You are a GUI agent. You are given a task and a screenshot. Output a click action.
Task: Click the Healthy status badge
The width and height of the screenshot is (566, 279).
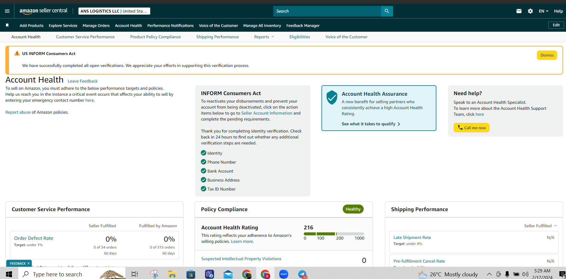click(353, 209)
